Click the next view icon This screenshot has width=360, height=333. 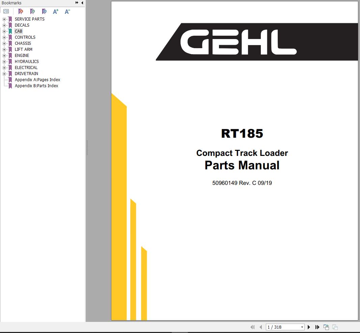[x=335, y=327]
